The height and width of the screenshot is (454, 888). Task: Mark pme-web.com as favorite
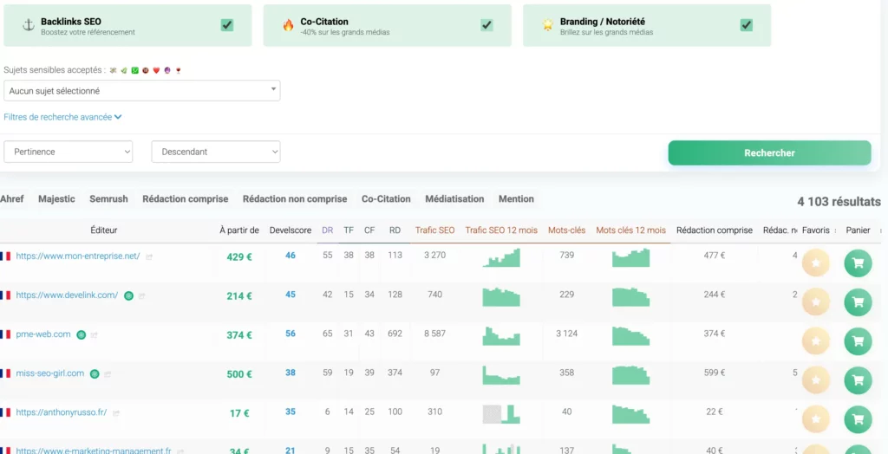pos(815,341)
